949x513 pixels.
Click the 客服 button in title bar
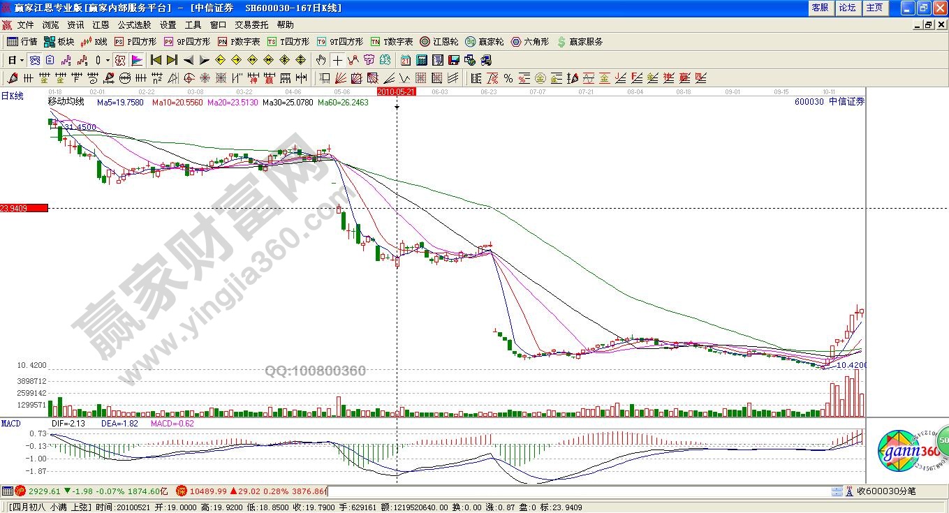point(820,8)
